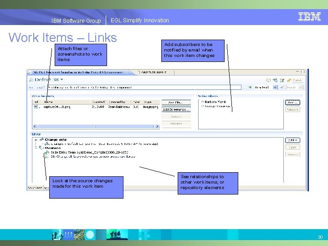328x246 pixels.
Task: Click the checkmark icon beside resolution dropdown
Action: [282, 87]
